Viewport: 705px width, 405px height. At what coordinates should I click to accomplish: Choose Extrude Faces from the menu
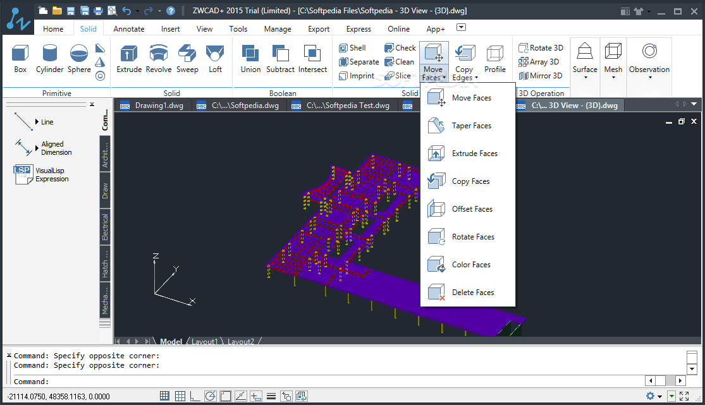[468, 154]
